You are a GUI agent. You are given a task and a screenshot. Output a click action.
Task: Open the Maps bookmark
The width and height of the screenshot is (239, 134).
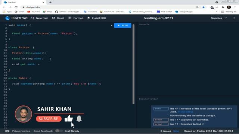(x=47, y=12)
